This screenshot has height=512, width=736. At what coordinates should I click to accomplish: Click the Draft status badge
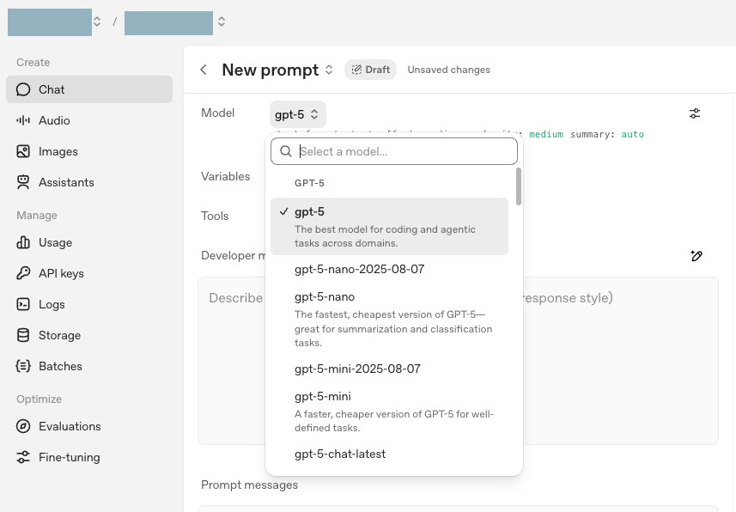(x=370, y=70)
